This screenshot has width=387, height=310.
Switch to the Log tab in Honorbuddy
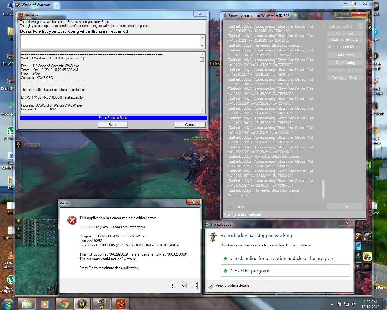[230, 206]
